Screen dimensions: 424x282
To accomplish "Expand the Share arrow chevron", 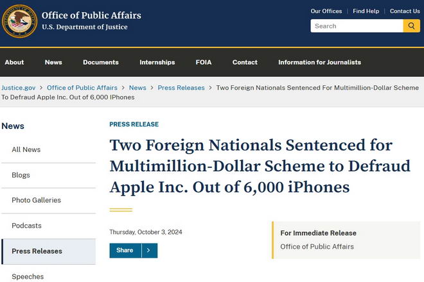I will [x=149, y=251].
